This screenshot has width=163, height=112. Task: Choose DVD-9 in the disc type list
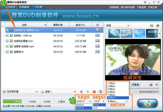[x=84, y=108]
